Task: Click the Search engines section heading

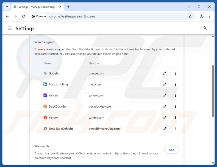Action: [44, 42]
